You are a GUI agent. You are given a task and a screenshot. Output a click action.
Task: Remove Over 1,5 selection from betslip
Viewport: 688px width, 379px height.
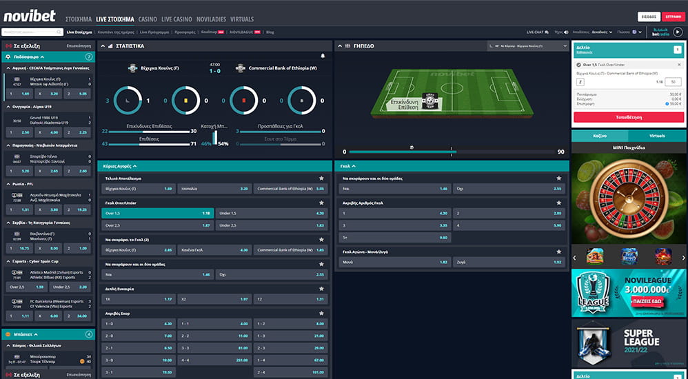[x=679, y=65]
